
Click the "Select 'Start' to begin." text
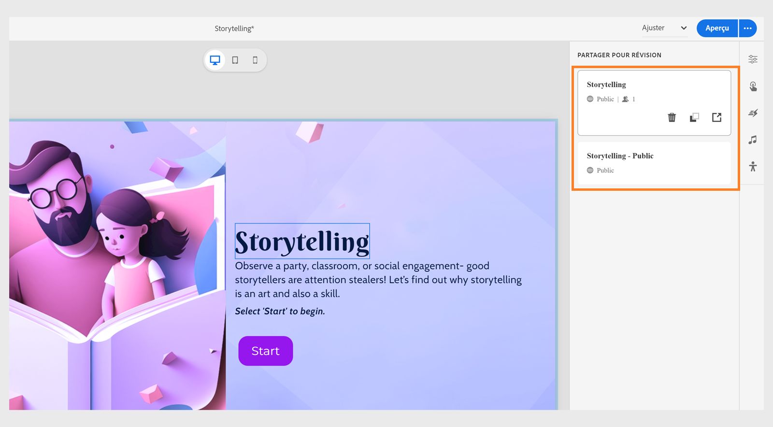click(x=280, y=311)
